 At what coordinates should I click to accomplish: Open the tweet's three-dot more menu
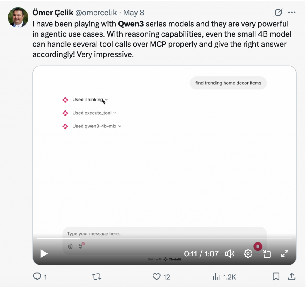(292, 13)
